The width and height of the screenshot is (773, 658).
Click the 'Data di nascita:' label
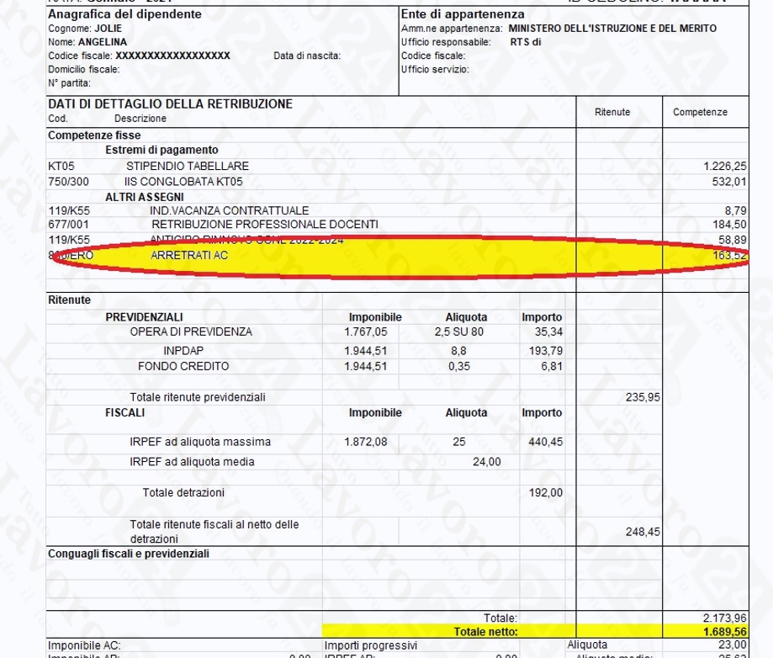coord(307,56)
